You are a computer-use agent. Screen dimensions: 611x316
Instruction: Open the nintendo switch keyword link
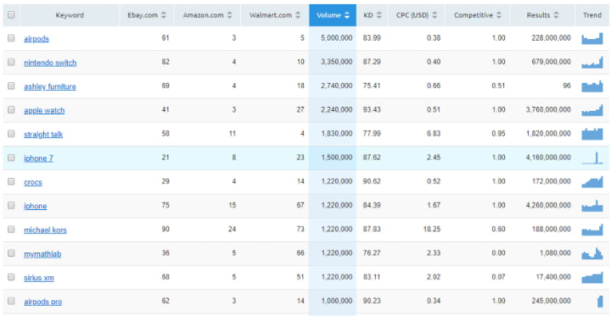point(50,63)
